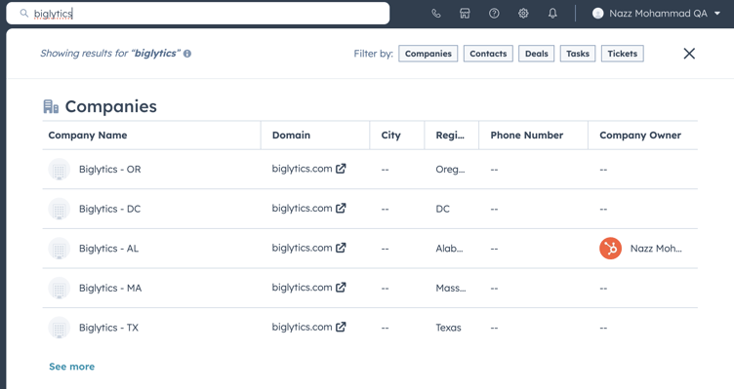
Task: Filter results by Contacts
Action: click(488, 54)
